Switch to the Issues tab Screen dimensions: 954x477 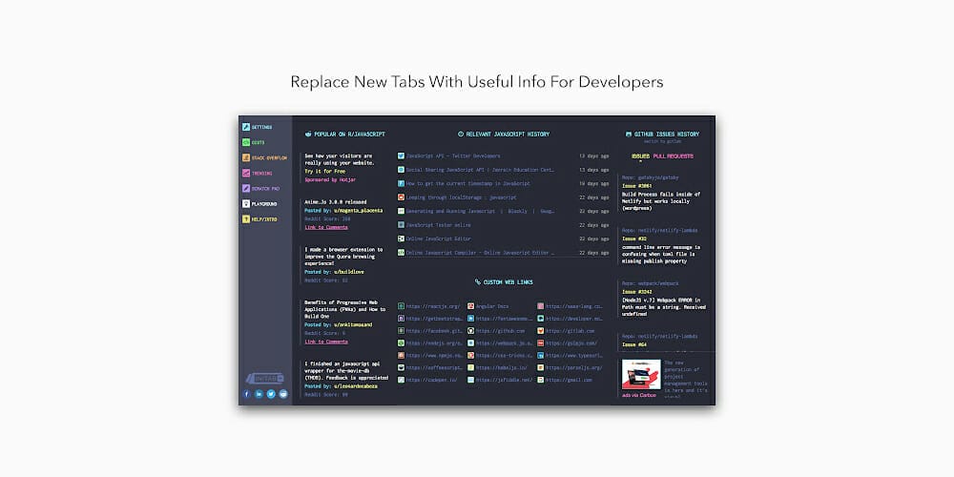pos(640,156)
